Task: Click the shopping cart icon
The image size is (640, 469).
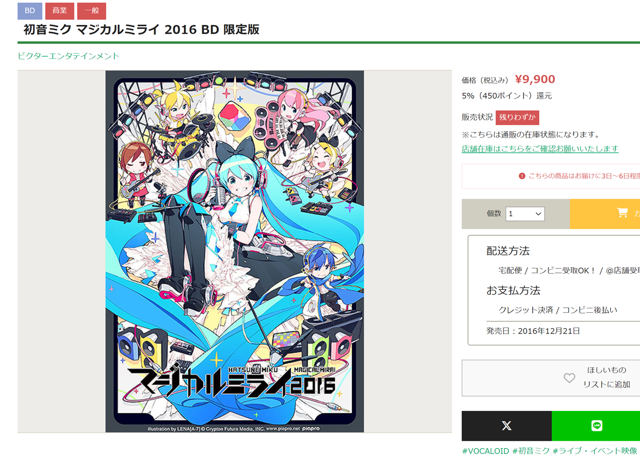Action: [622, 213]
